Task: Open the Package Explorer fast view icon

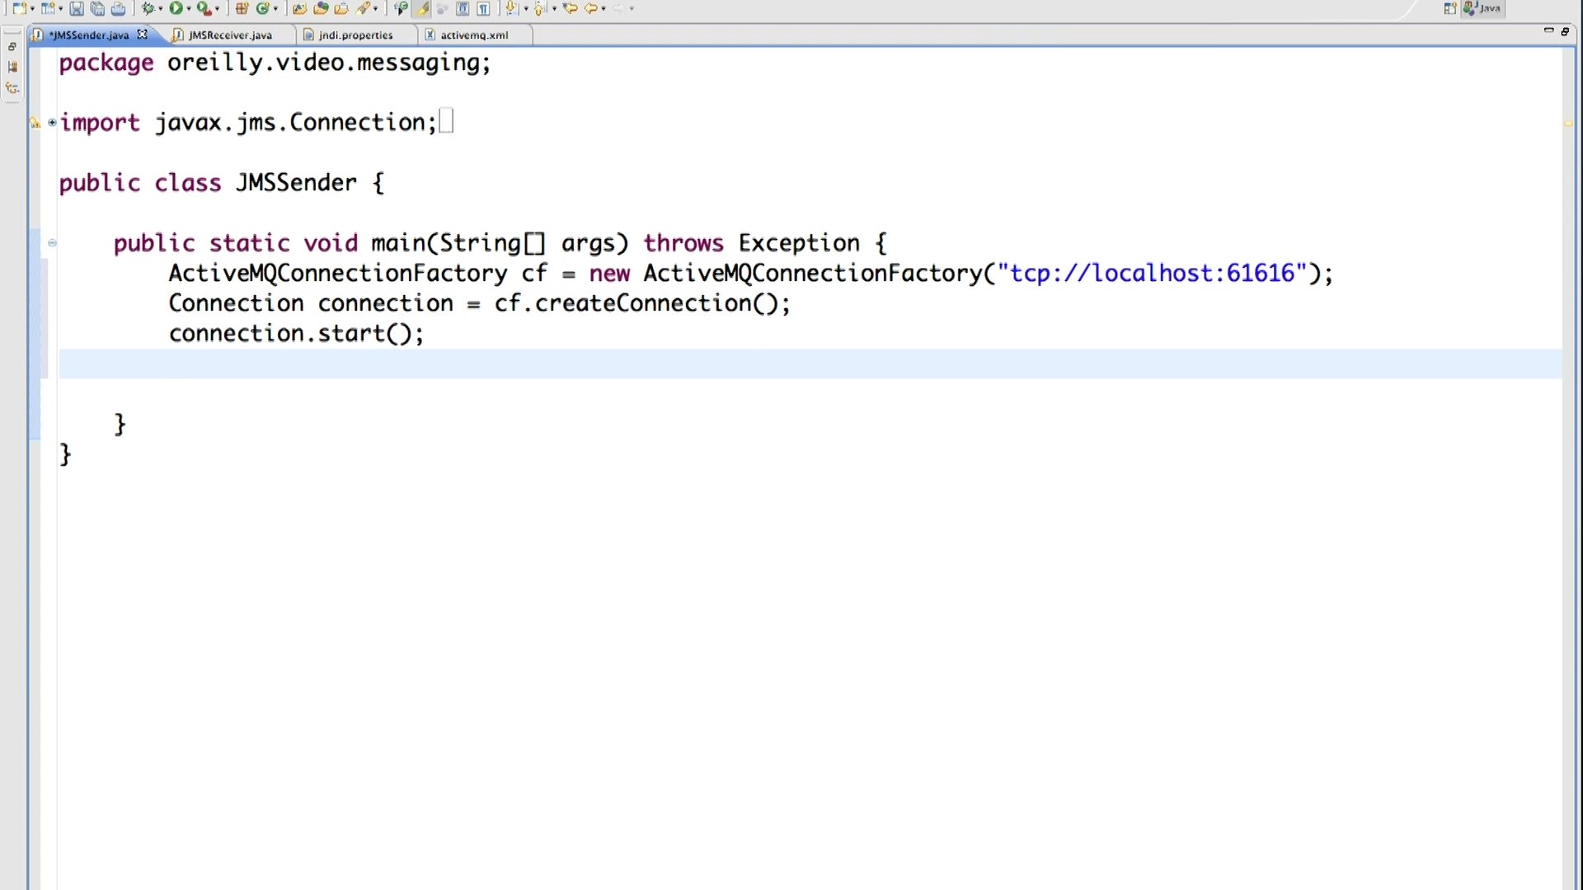Action: click(12, 67)
